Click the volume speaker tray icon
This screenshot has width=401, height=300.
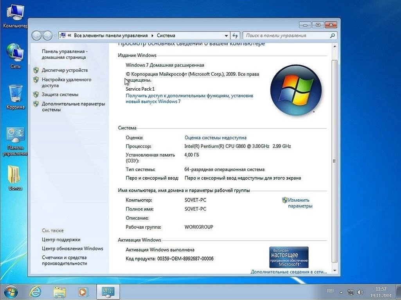[360, 292]
